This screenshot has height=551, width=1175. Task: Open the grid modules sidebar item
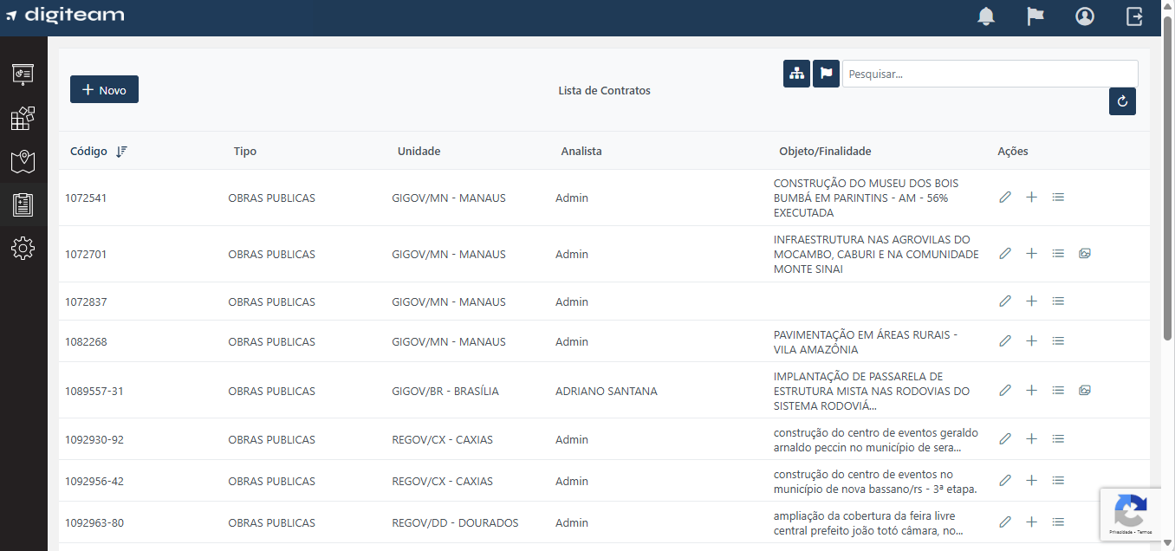click(x=23, y=119)
